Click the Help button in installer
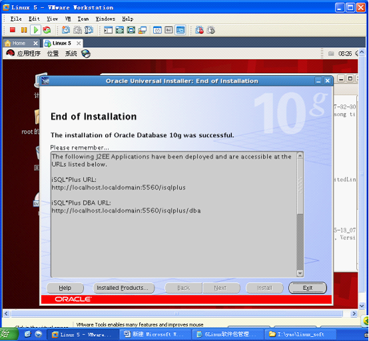The width and height of the screenshot is (369, 341). tap(65, 288)
